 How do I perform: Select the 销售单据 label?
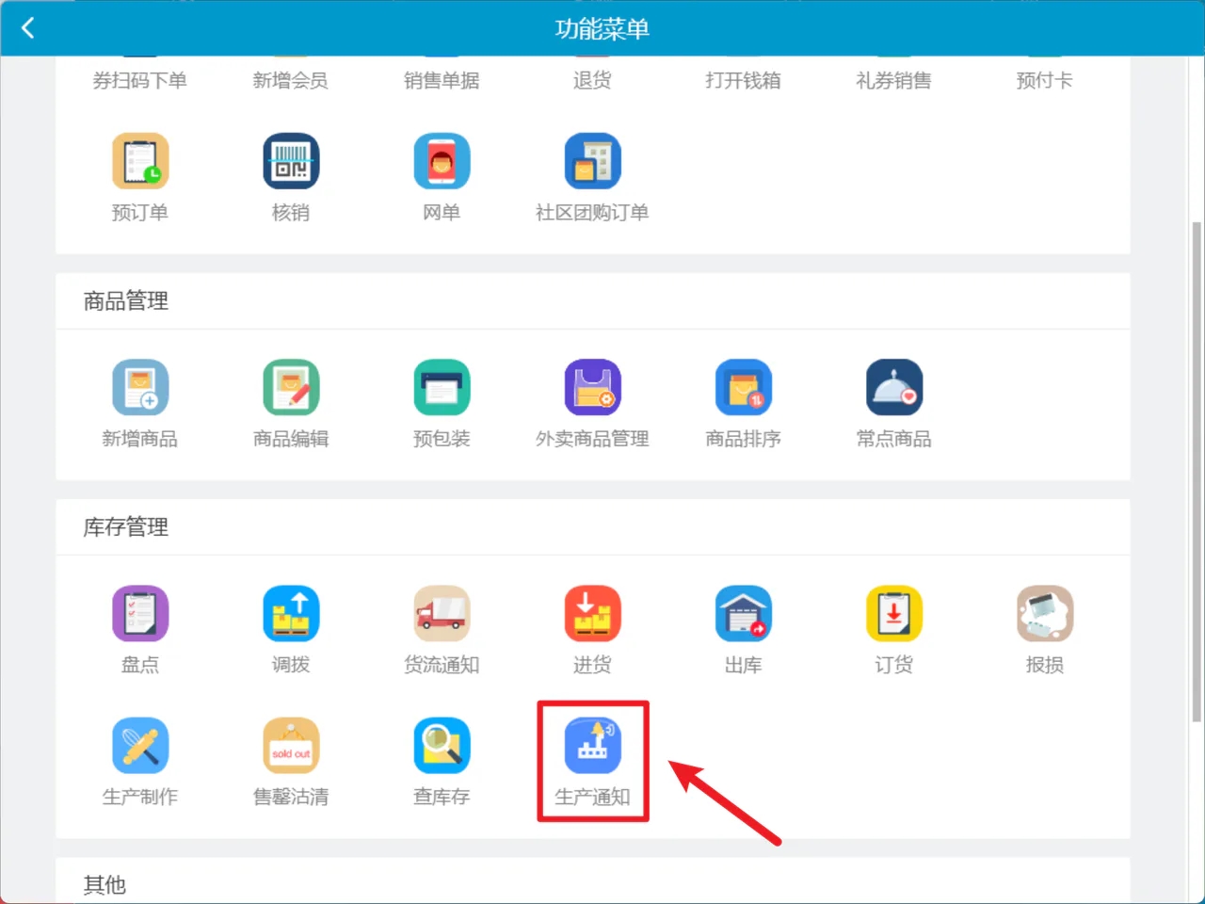tap(442, 81)
